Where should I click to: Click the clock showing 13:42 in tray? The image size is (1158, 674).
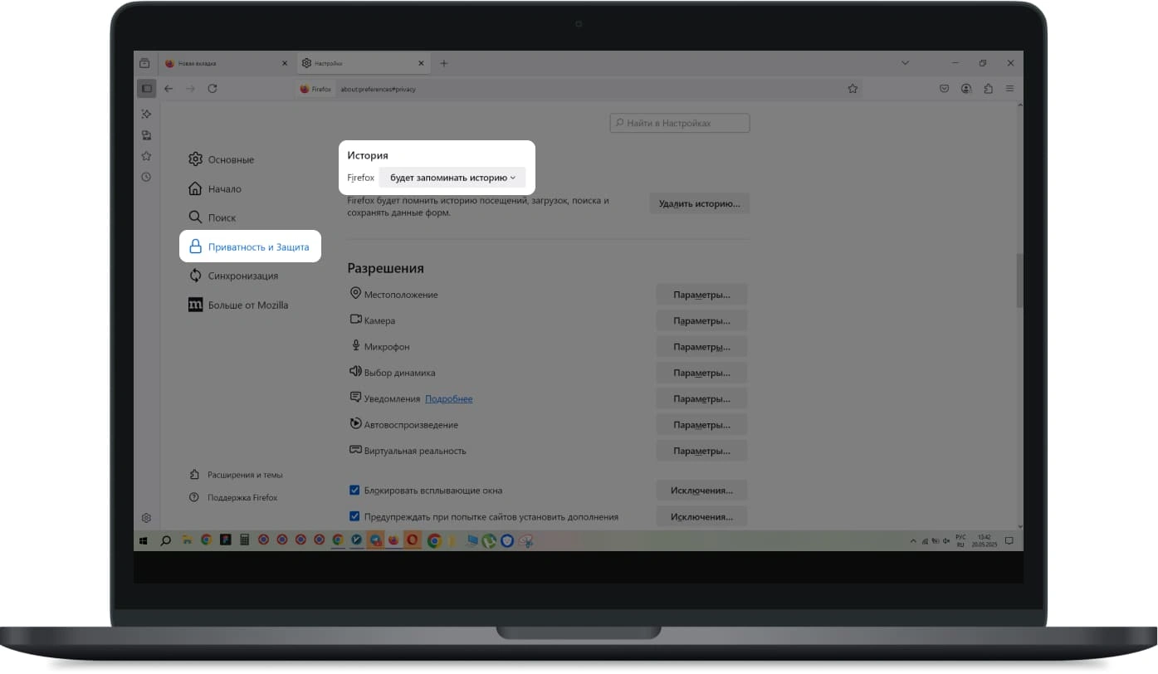(x=985, y=540)
